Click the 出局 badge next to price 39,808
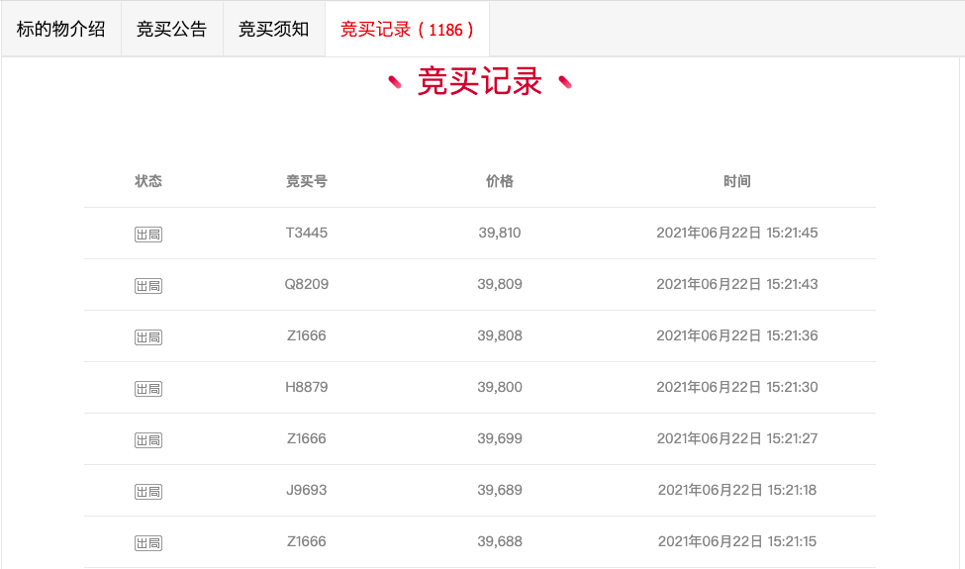This screenshot has width=965, height=569. [x=148, y=337]
